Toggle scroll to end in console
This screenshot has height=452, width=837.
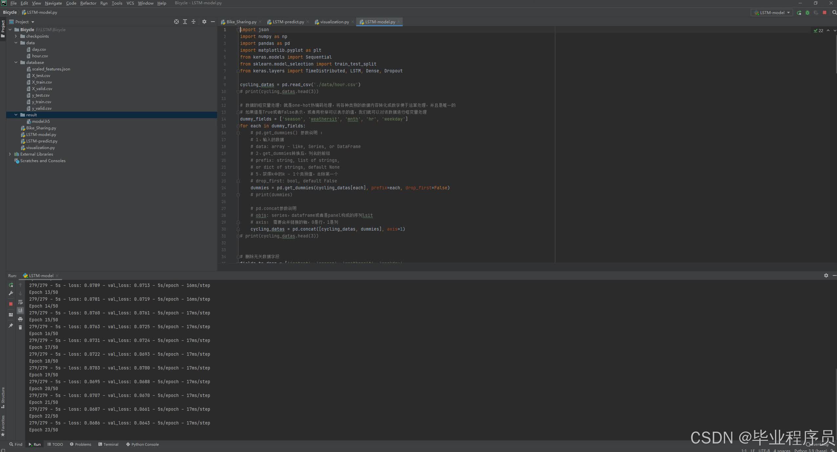[20, 310]
